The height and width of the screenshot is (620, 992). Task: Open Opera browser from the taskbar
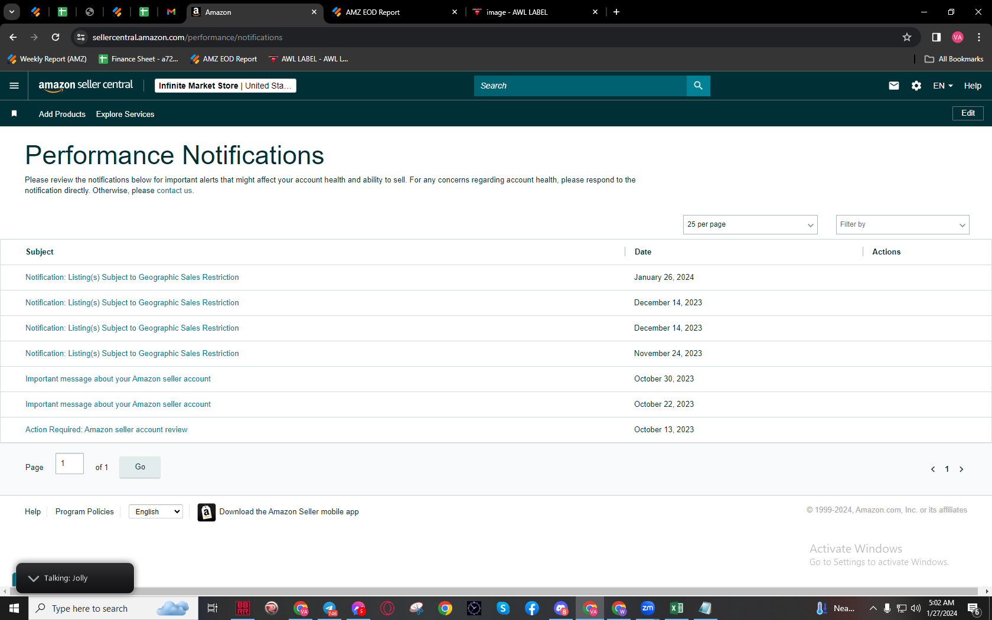point(387,608)
